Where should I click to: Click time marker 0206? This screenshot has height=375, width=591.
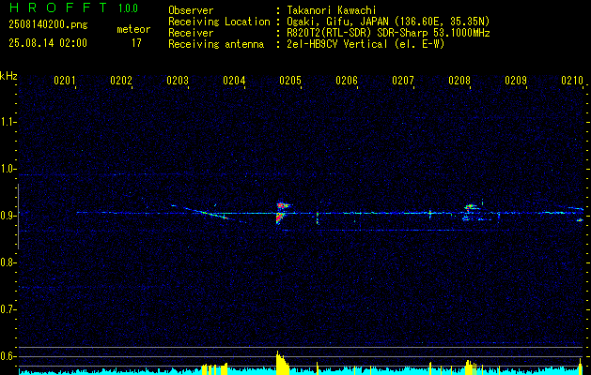pos(347,81)
